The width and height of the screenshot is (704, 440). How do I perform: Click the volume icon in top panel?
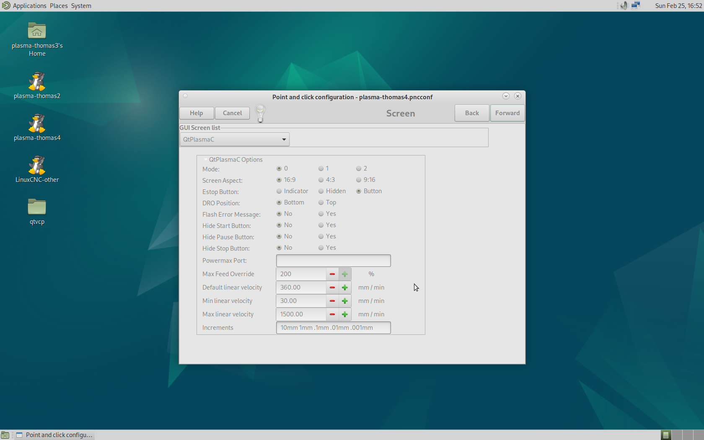pos(624,5)
